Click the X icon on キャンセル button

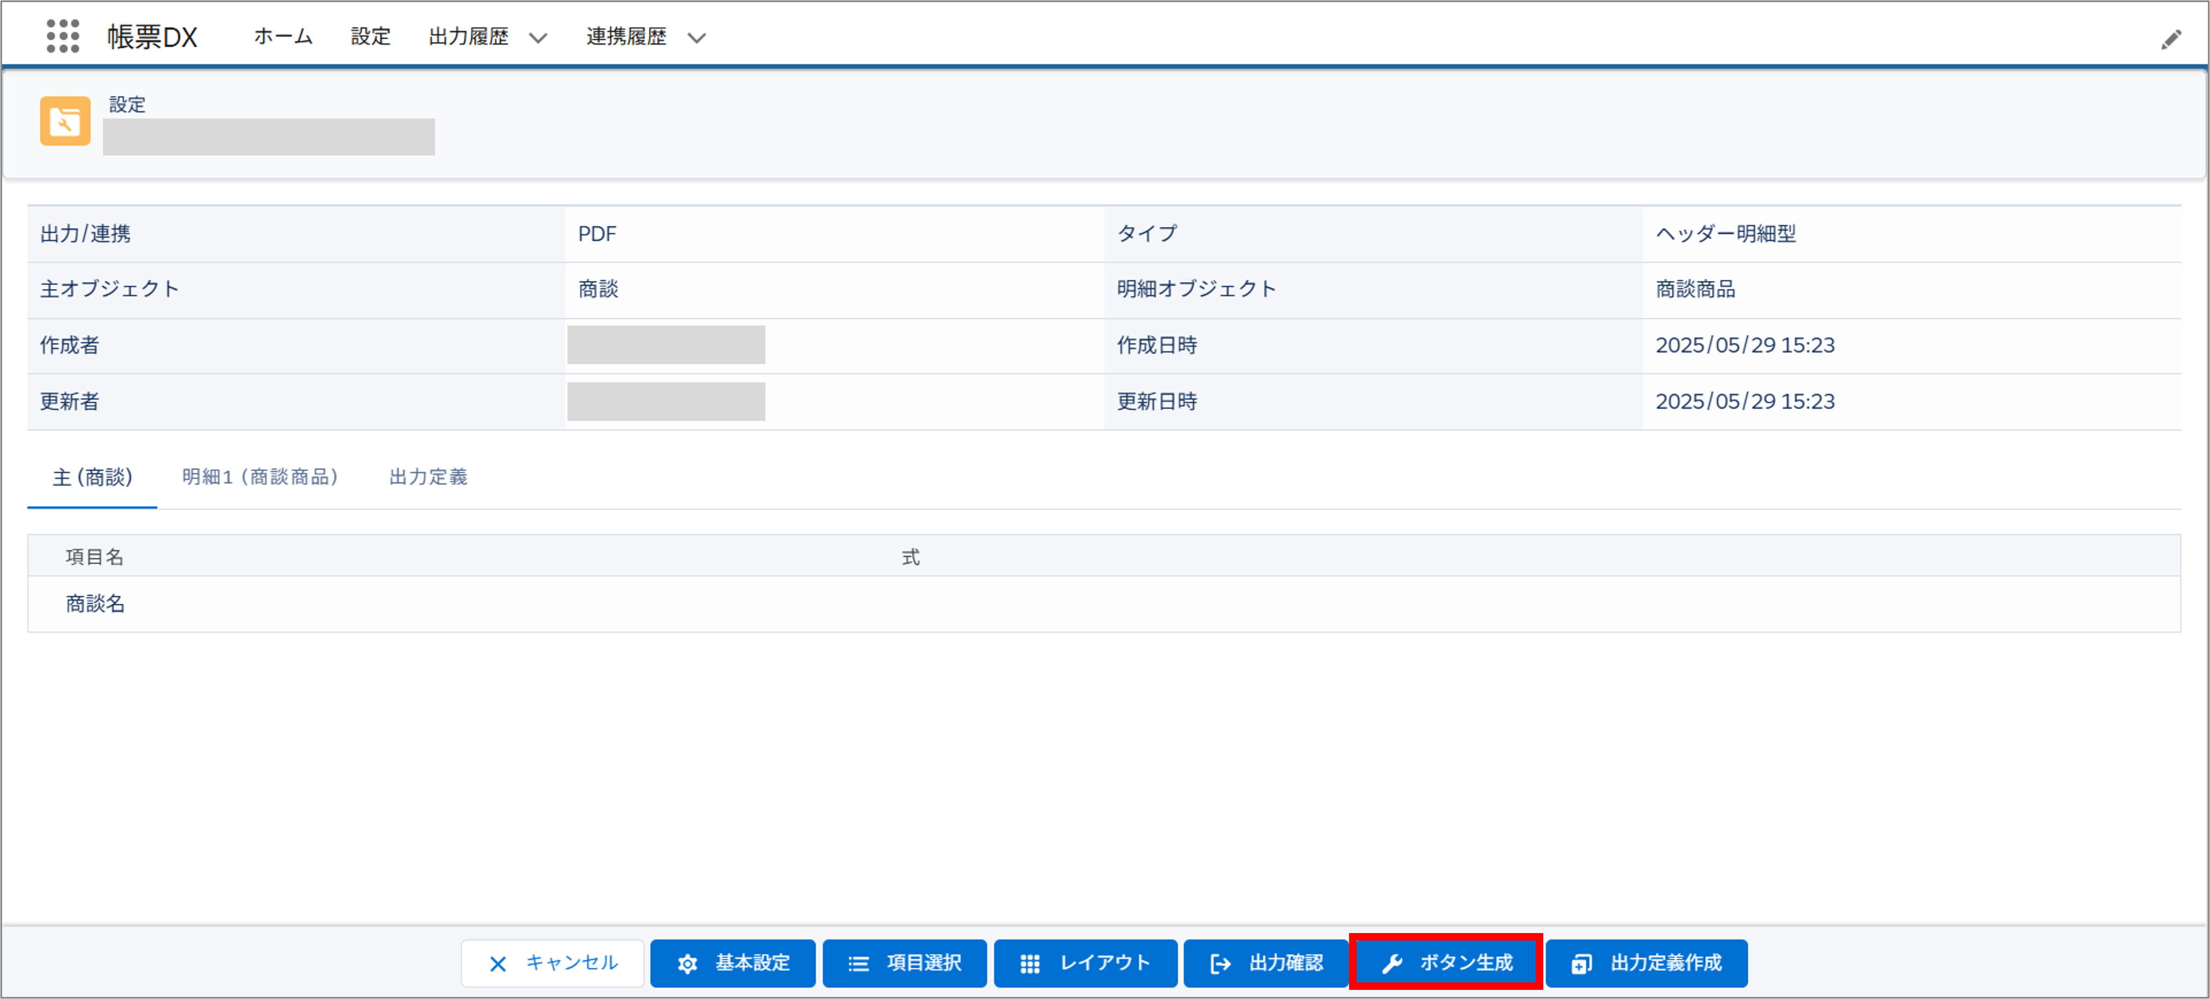tap(498, 964)
